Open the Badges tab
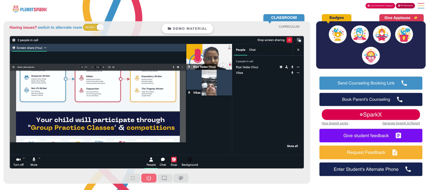The image size is (428, 190). click(336, 18)
